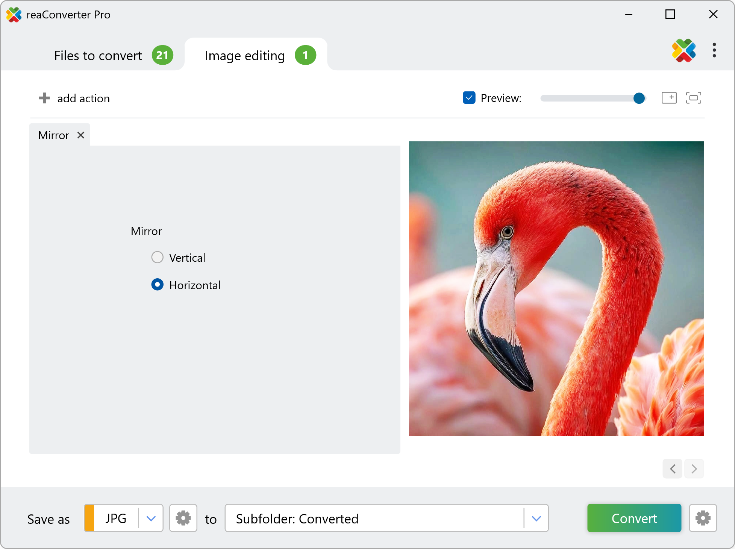Open the three-dot options menu
735x549 pixels.
(714, 50)
